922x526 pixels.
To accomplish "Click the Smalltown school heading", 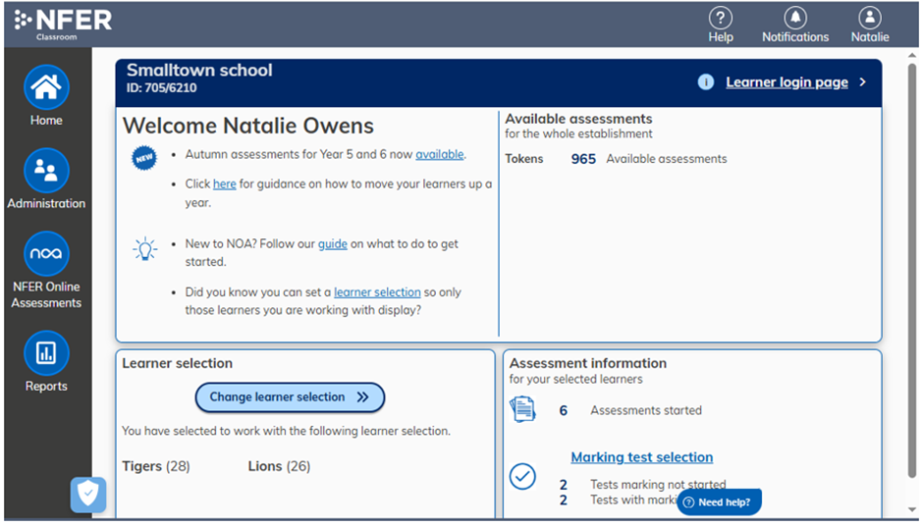I will 199,70.
